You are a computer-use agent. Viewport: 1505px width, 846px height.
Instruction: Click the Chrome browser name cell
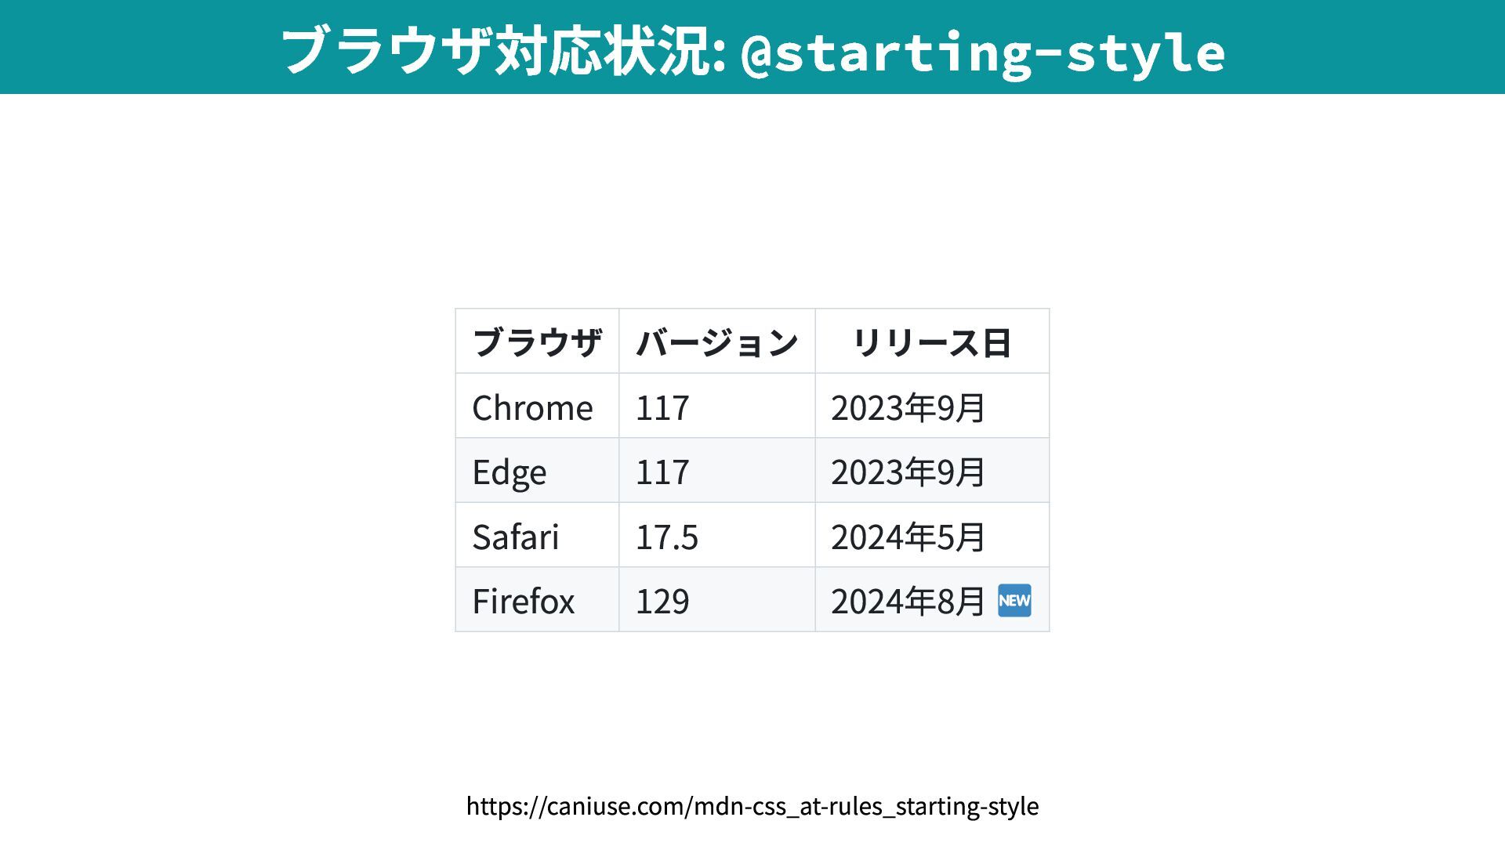[532, 407]
